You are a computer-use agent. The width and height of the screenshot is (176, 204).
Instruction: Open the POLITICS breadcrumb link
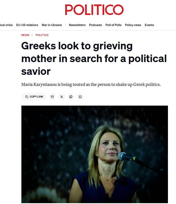coord(42,35)
